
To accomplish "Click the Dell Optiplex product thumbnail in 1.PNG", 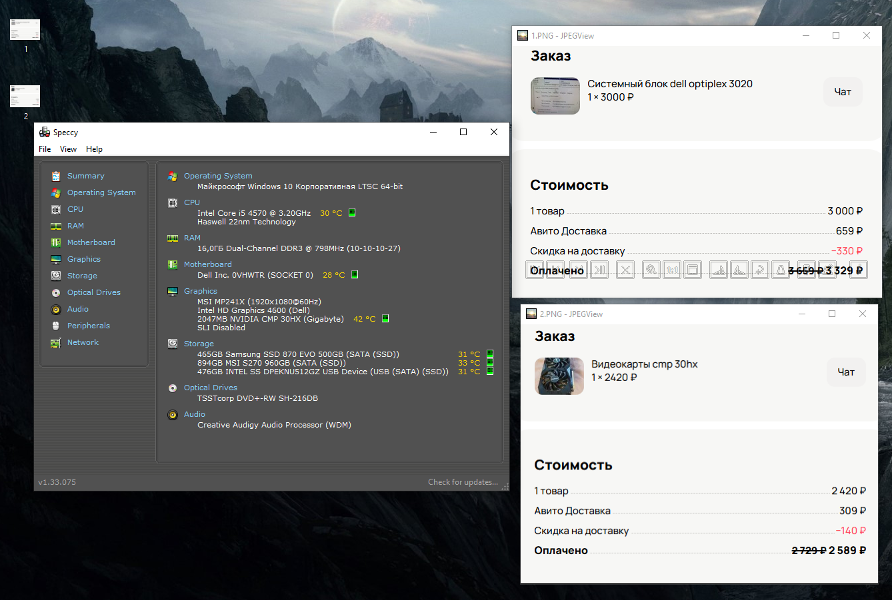I will 555,95.
